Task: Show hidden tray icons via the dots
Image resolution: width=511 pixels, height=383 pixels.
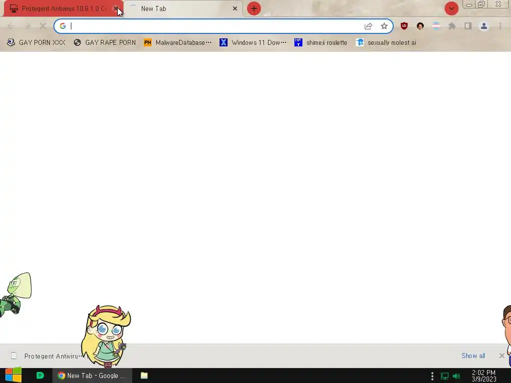Action: click(x=433, y=376)
